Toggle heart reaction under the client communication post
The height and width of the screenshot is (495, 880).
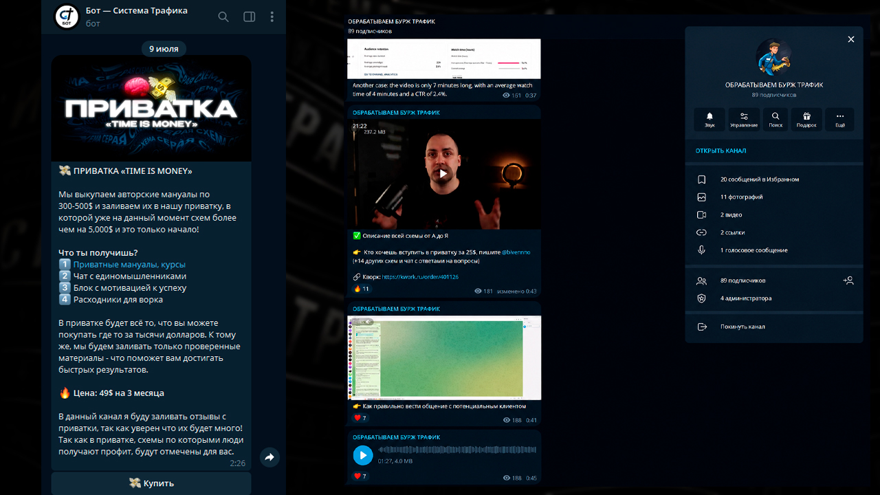tap(360, 418)
